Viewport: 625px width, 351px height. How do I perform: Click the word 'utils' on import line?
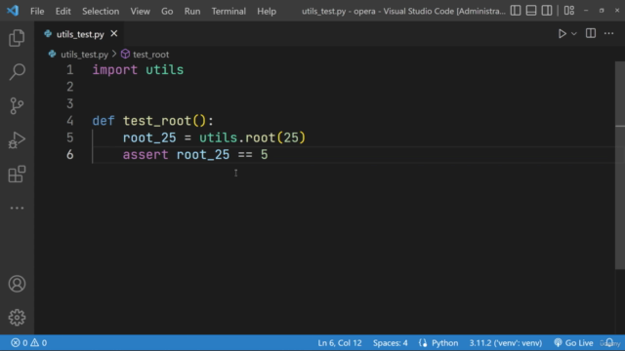[164, 70]
